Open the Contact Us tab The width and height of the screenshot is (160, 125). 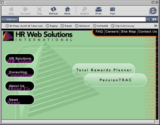[x=147, y=31]
